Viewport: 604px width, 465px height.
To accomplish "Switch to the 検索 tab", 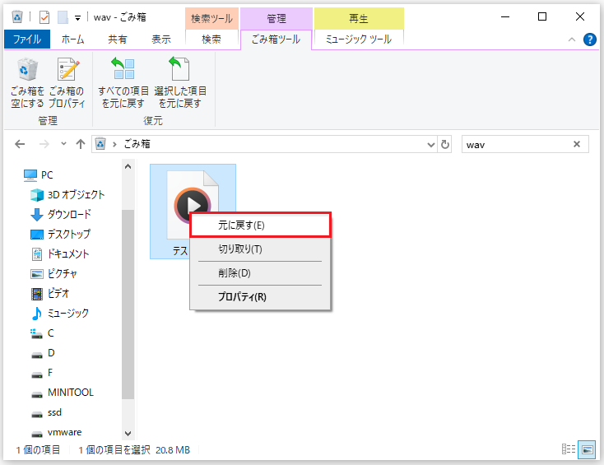I will [x=211, y=40].
